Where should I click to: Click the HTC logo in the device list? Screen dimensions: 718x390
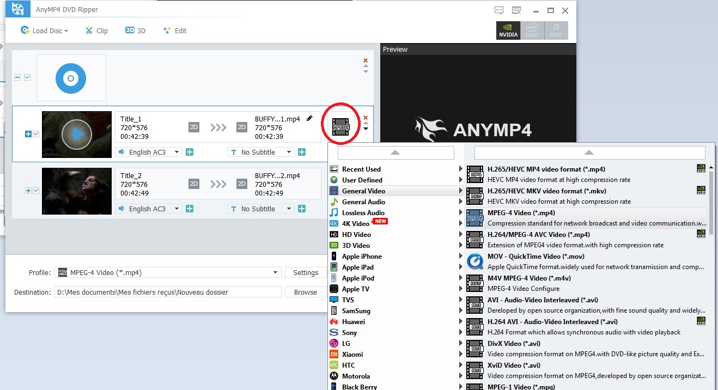[x=334, y=365]
